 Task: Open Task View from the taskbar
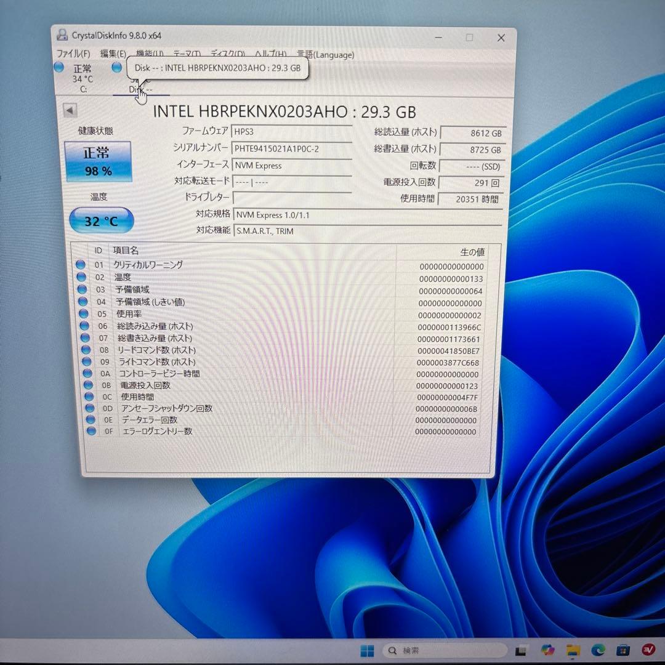tap(521, 651)
